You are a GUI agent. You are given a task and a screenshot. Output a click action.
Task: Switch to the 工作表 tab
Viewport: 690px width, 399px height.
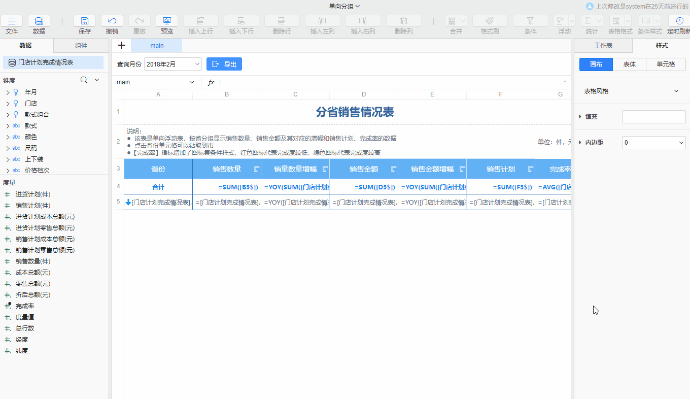(603, 45)
